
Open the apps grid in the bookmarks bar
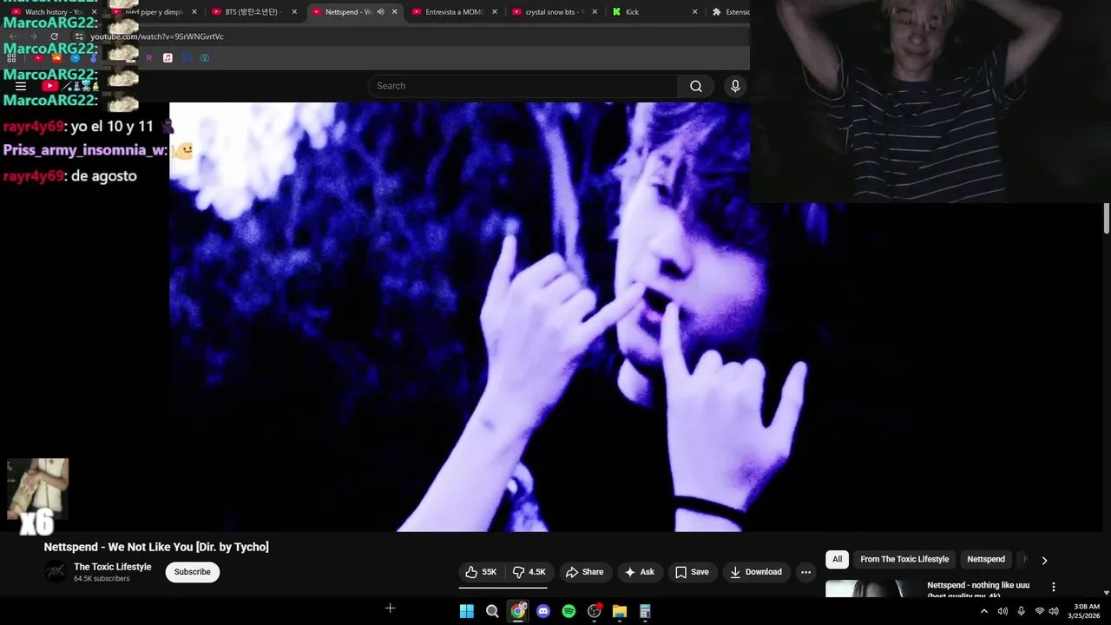(11, 58)
